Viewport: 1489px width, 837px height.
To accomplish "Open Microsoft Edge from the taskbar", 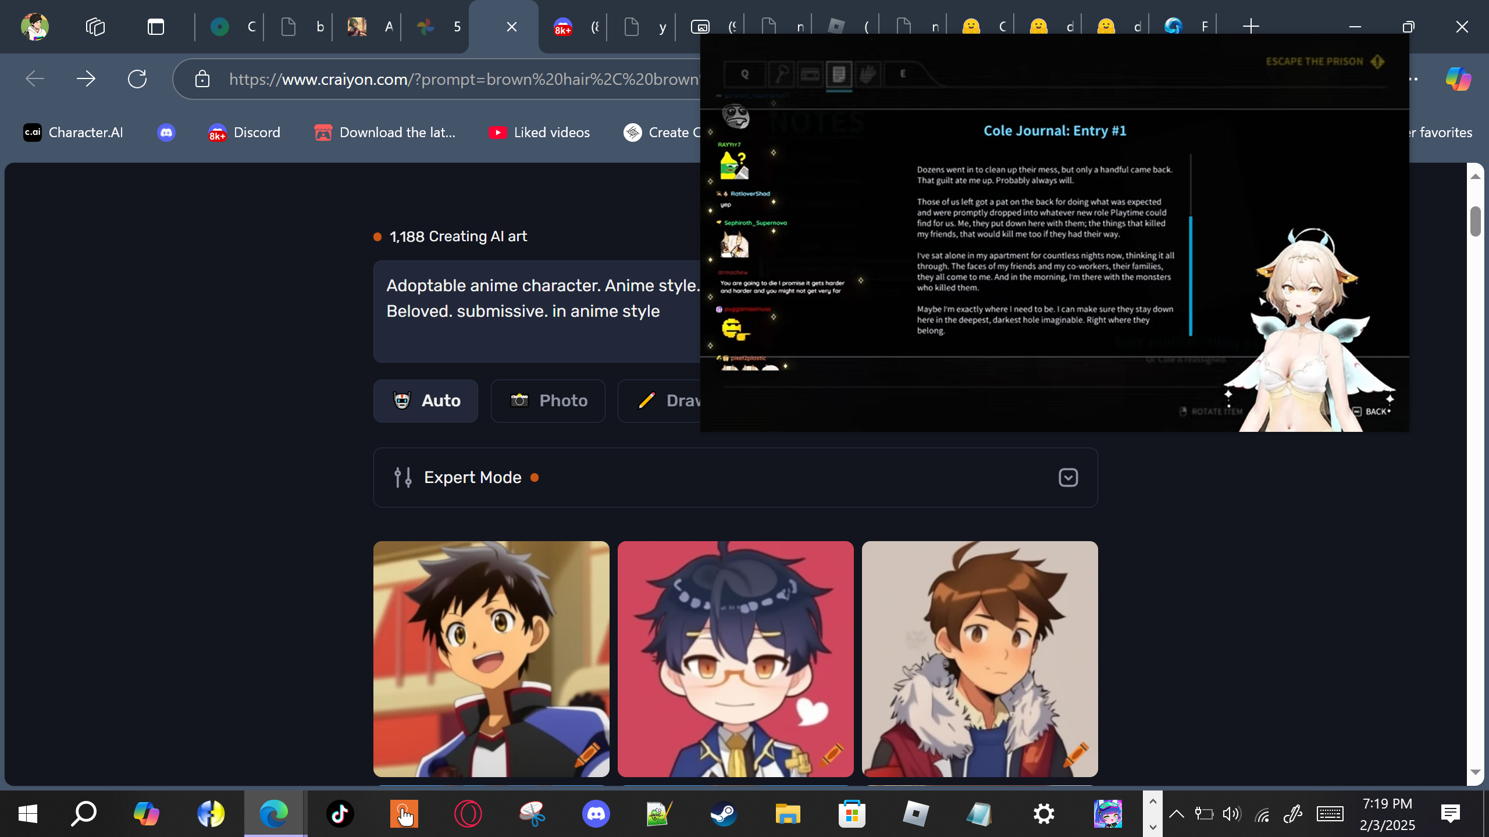I will click(275, 814).
